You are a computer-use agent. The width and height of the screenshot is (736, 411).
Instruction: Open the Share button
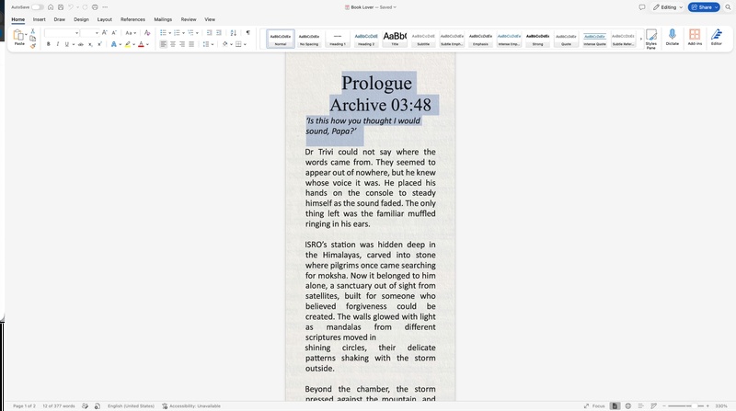click(704, 7)
